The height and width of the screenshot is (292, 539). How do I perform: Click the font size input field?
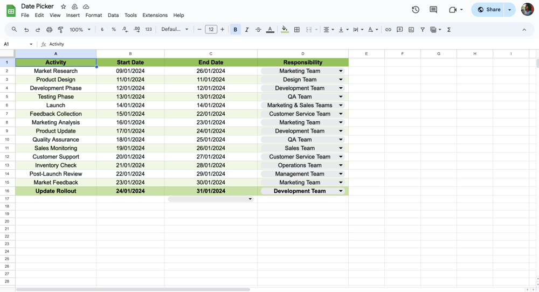[x=211, y=30]
